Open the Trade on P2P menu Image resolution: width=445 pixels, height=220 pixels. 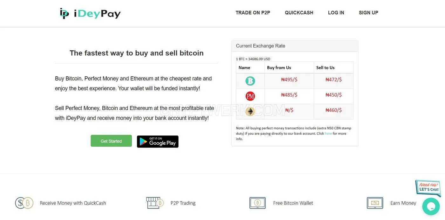tap(253, 13)
